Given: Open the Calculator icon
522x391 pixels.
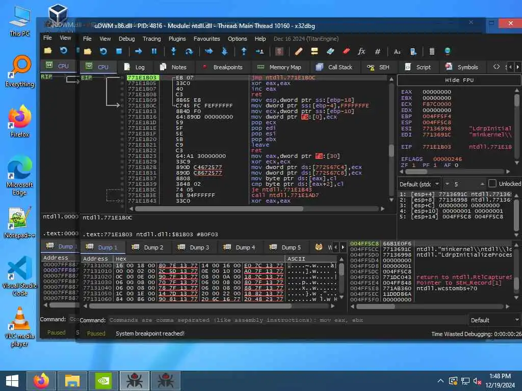Looking at the screenshot, I should pyautogui.click(x=432, y=51).
